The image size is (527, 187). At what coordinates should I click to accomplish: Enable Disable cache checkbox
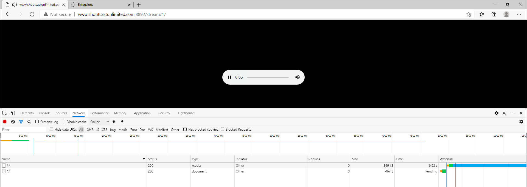(x=63, y=122)
